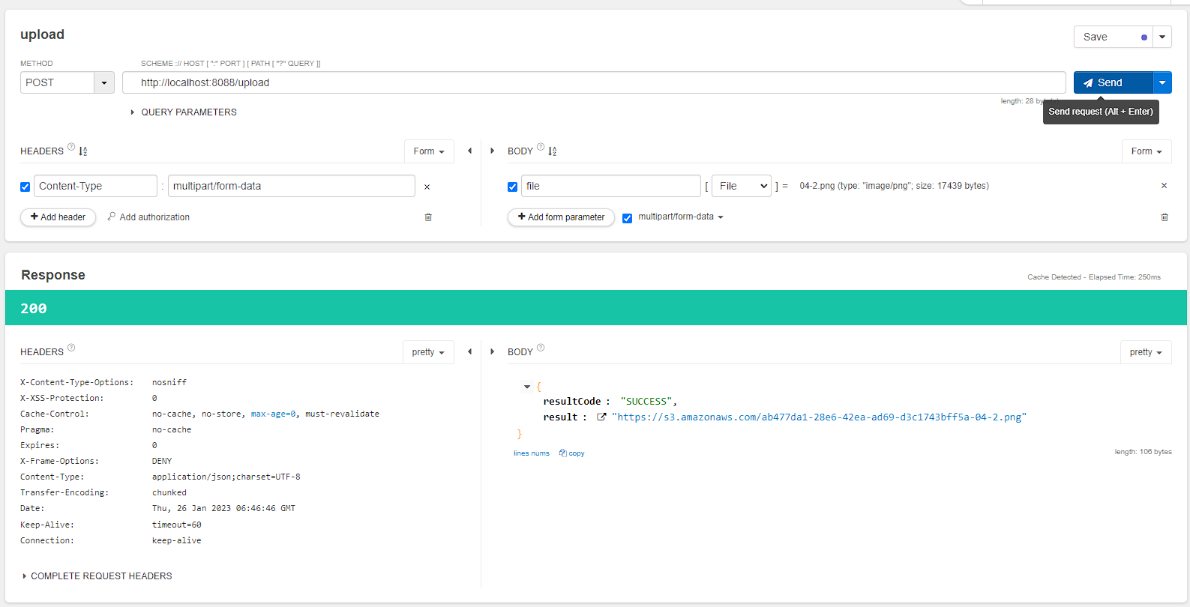Collapse the request body panel arrow
1190x607 pixels.
(x=492, y=151)
